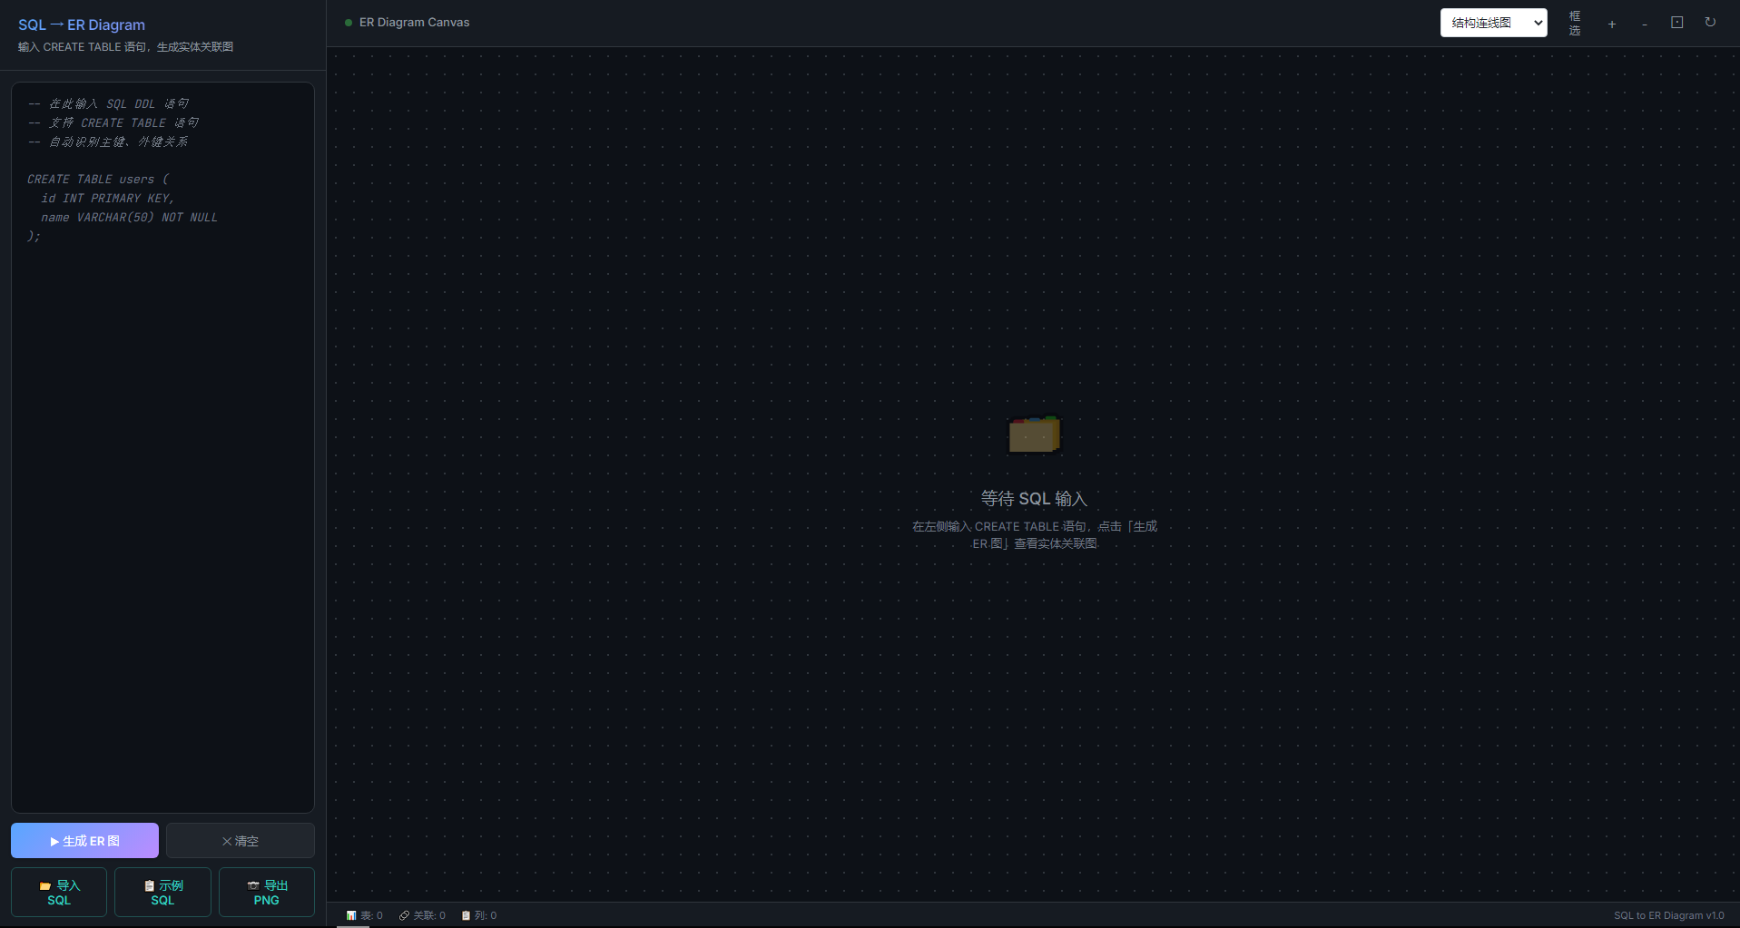The width and height of the screenshot is (1740, 928).
Task: Import a file with 导入 SQL
Action: pos(59,893)
